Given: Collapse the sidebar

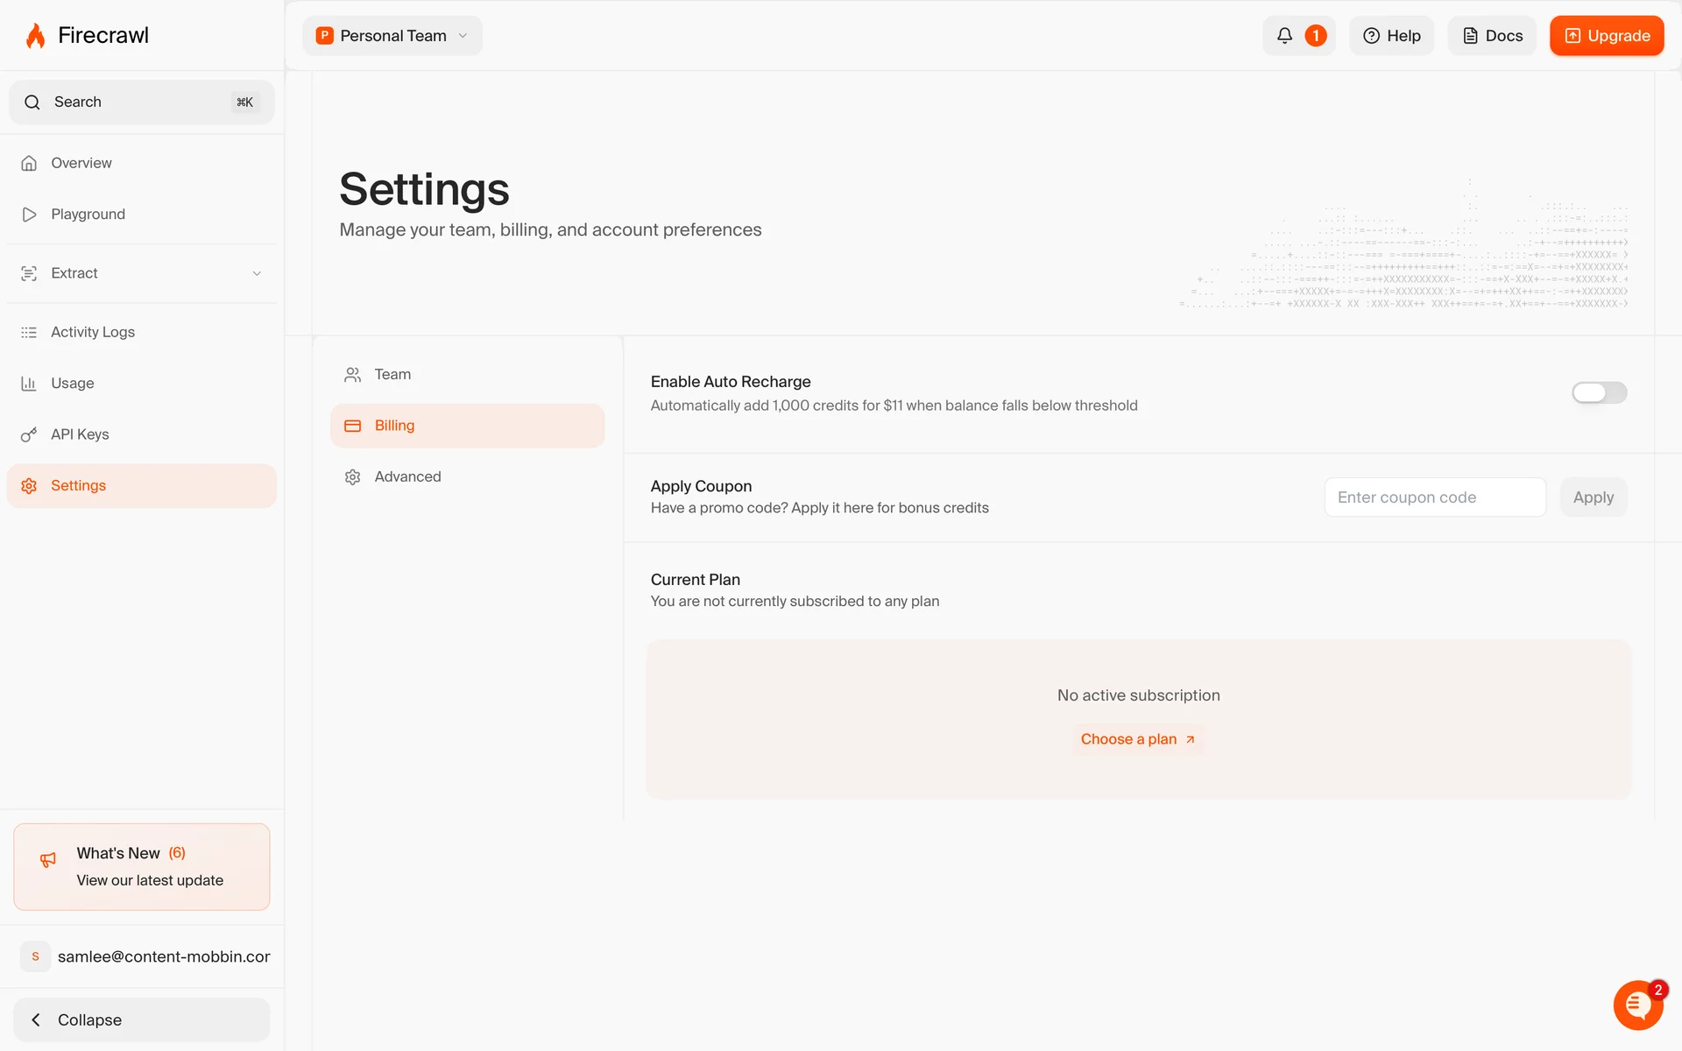Looking at the screenshot, I should (x=141, y=1019).
